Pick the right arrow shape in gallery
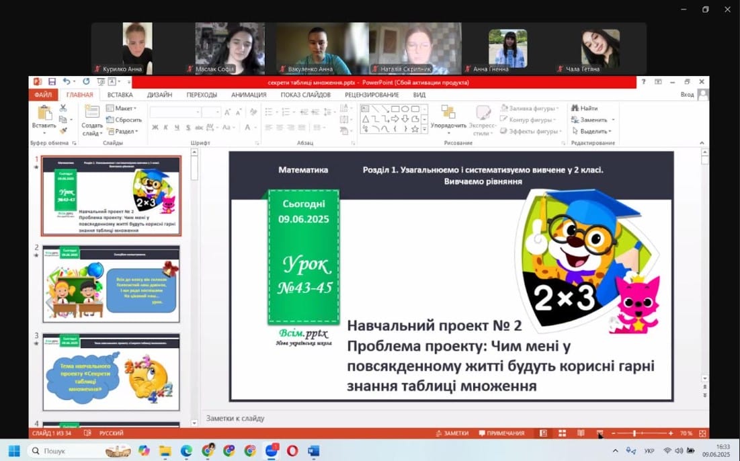Viewport: 740px width, 461px height. coord(395,119)
